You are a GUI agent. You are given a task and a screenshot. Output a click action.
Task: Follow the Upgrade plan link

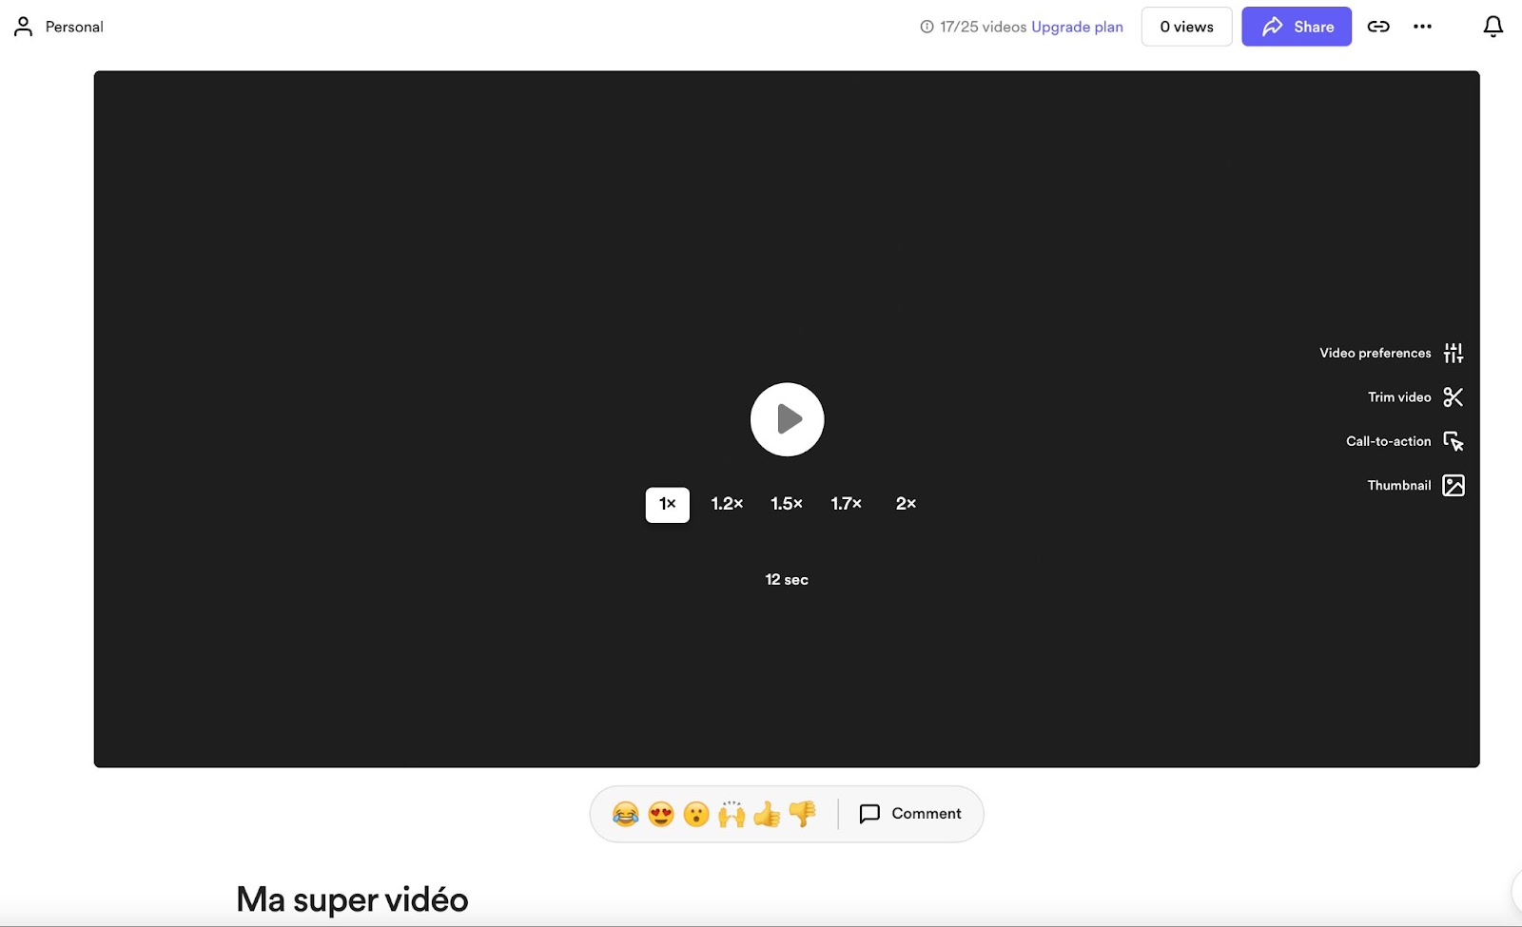1077,27
